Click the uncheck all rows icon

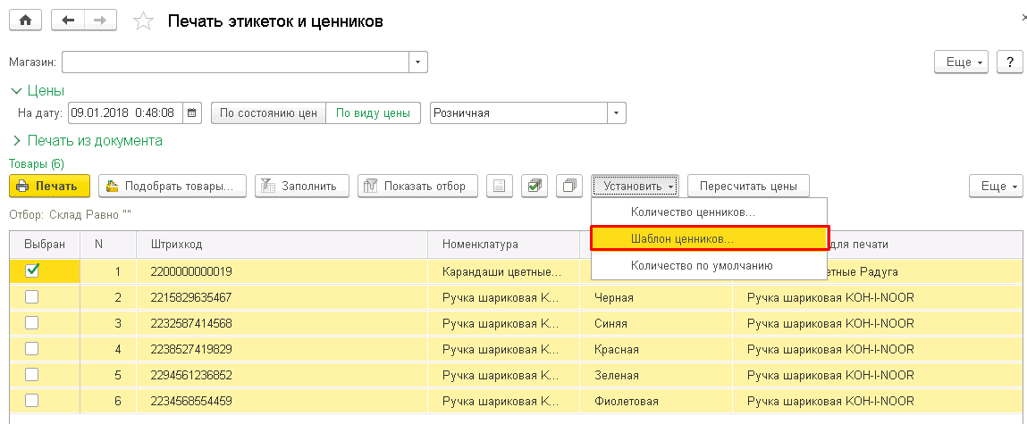point(568,186)
